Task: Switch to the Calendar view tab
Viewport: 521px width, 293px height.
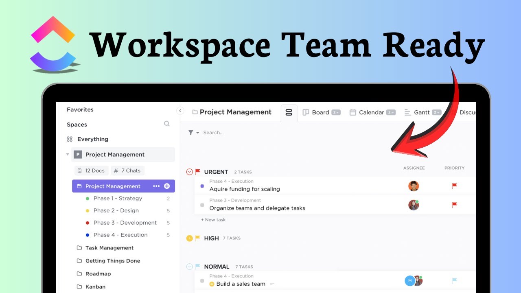Action: [372, 112]
